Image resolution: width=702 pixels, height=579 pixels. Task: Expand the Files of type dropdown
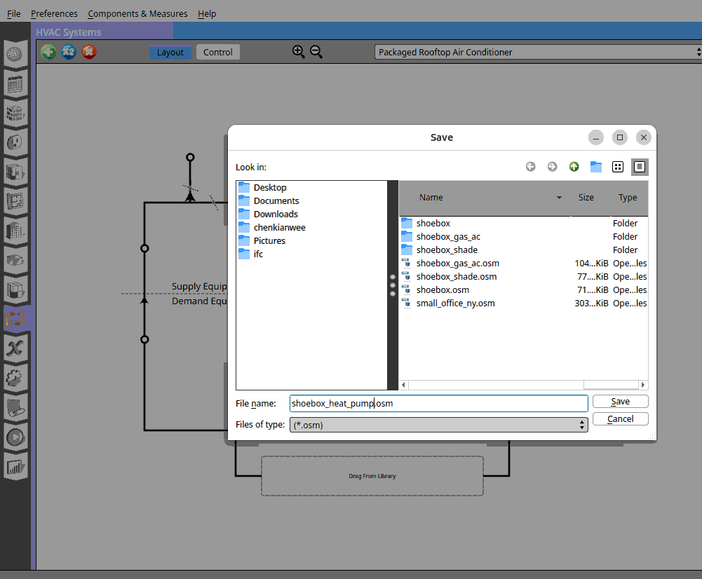coord(439,425)
